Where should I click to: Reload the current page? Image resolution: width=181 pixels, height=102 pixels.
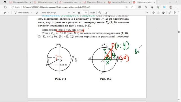(x=5, y=7)
